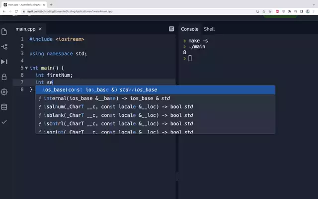This screenshot has width=318, height=199.
Task: Click the code formatting icon above editor
Action: click(171, 29)
